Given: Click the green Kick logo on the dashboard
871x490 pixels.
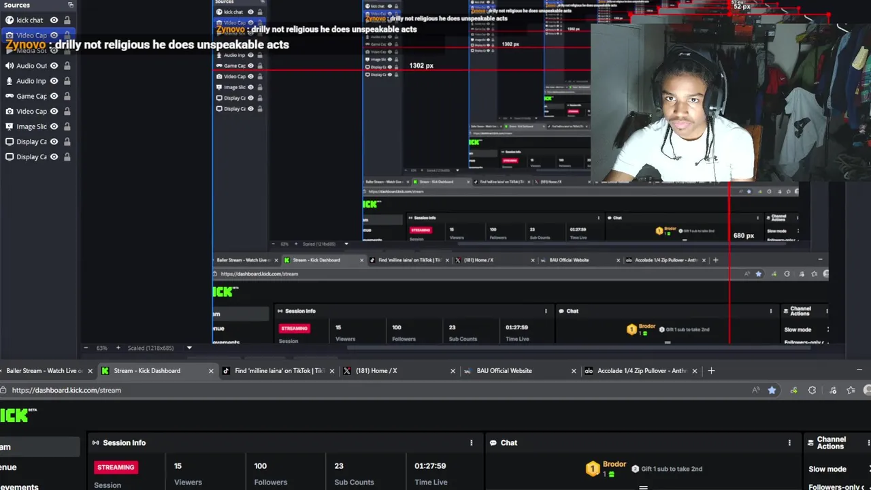Looking at the screenshot, I should click(15, 414).
